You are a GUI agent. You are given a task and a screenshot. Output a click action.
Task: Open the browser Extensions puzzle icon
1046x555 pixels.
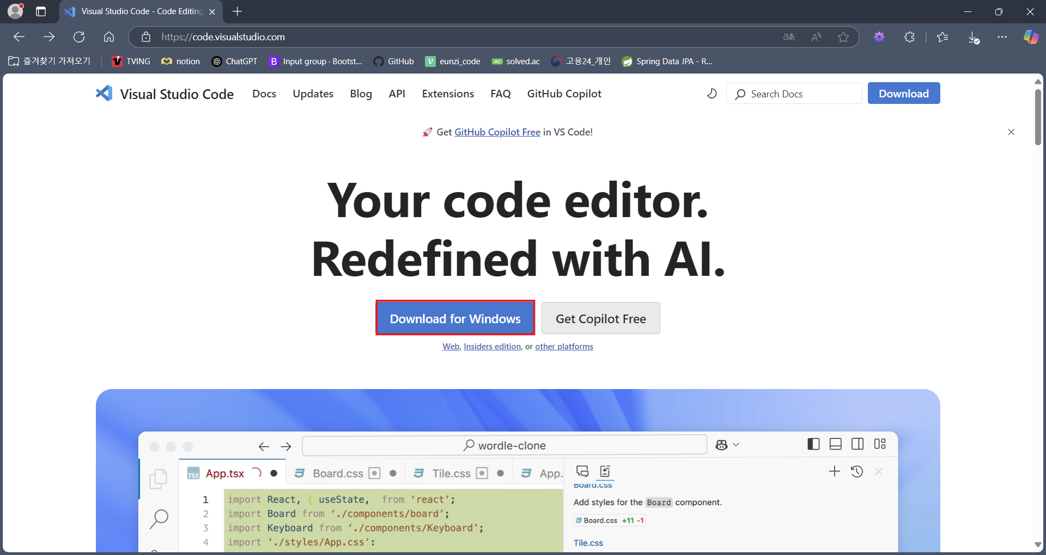pos(910,37)
